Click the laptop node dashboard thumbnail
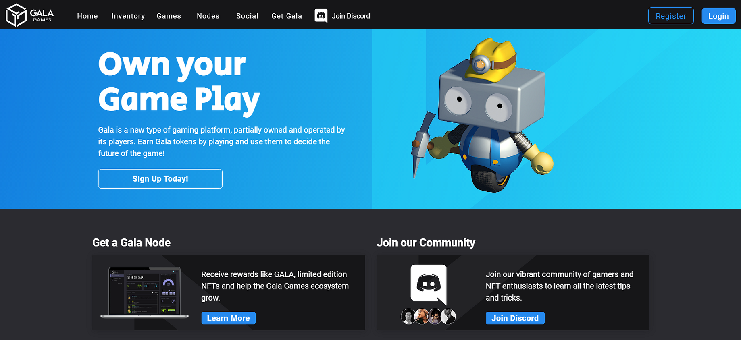The width and height of the screenshot is (741, 340). click(x=144, y=292)
